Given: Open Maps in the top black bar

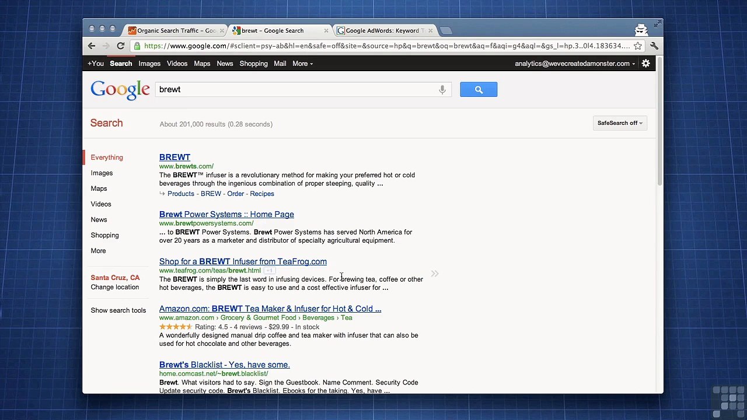Looking at the screenshot, I should [x=202, y=64].
